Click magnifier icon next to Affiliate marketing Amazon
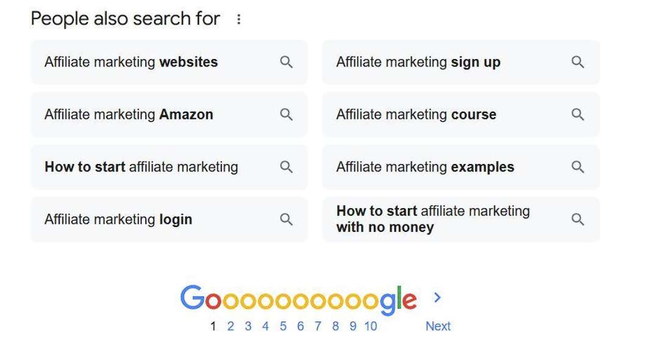The width and height of the screenshot is (646, 344). [x=286, y=115]
